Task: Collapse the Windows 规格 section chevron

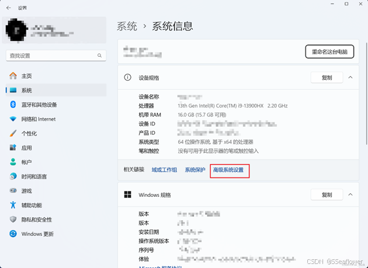Action: pos(350,194)
